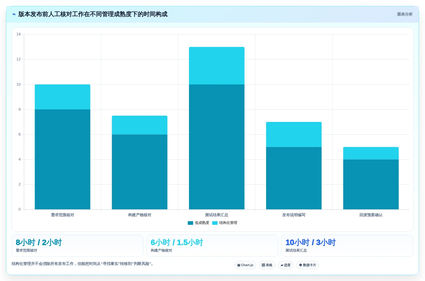Image resolution: width=425 pixels, height=281 pixels.
Task: Click the light 构建产物核对 bar segment
Action: 139,125
